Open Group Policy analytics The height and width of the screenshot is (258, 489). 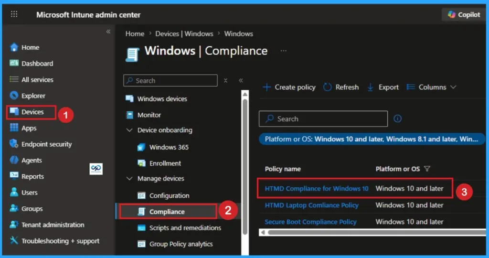coord(181,244)
